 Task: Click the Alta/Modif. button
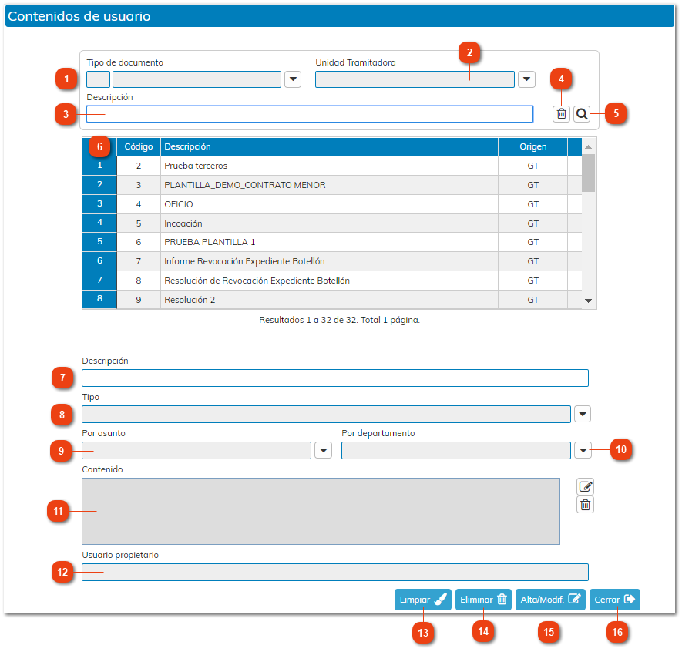[x=549, y=600]
